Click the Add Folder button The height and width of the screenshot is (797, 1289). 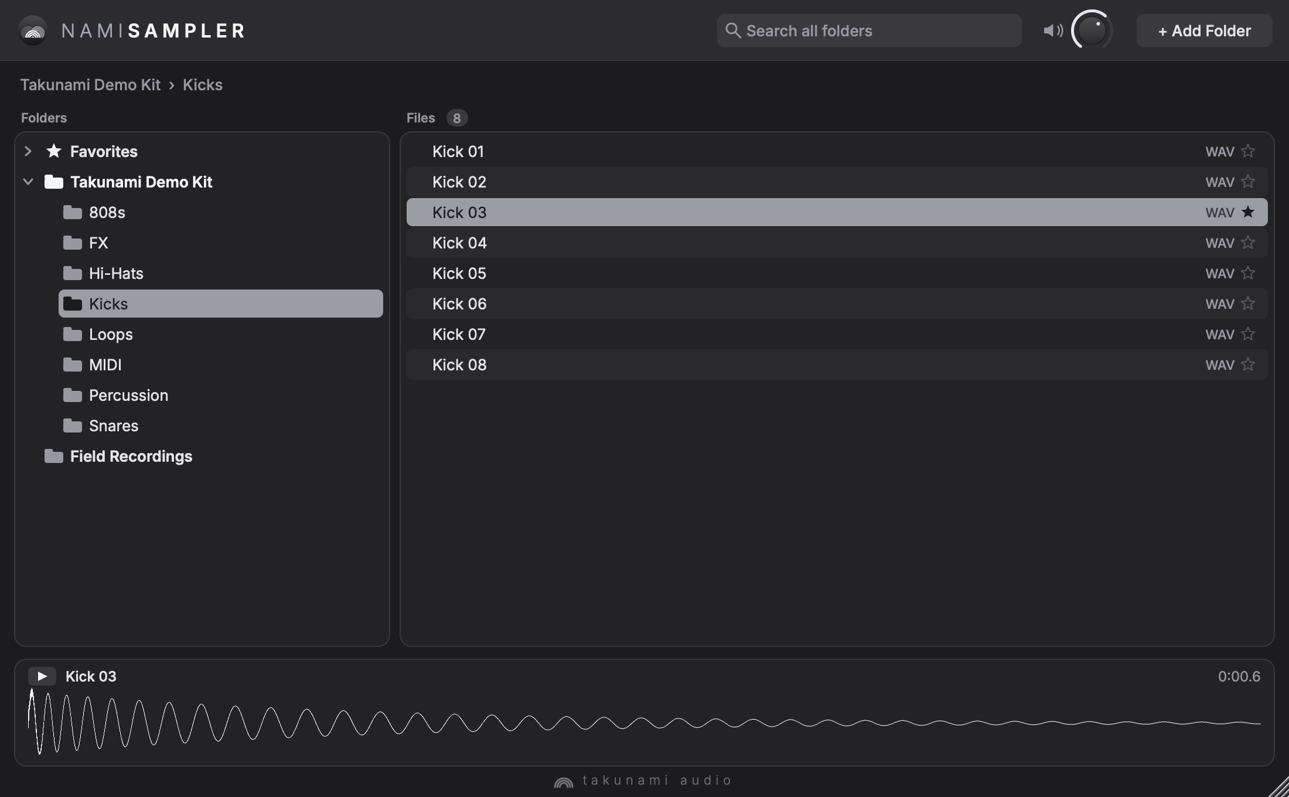point(1204,30)
